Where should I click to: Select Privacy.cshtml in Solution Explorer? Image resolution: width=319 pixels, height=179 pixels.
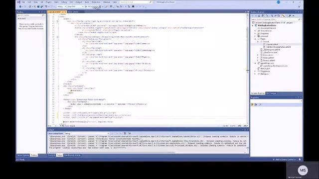click(269, 61)
